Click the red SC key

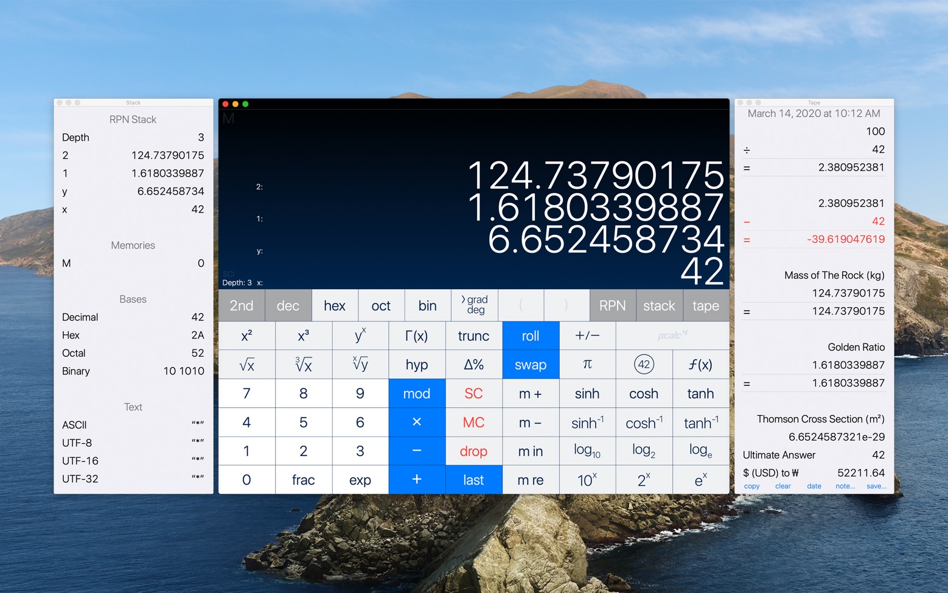(473, 393)
